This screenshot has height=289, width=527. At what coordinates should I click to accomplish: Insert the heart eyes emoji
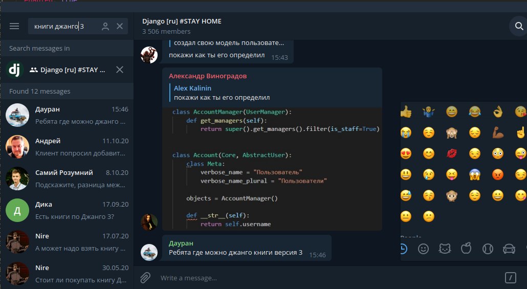406,153
